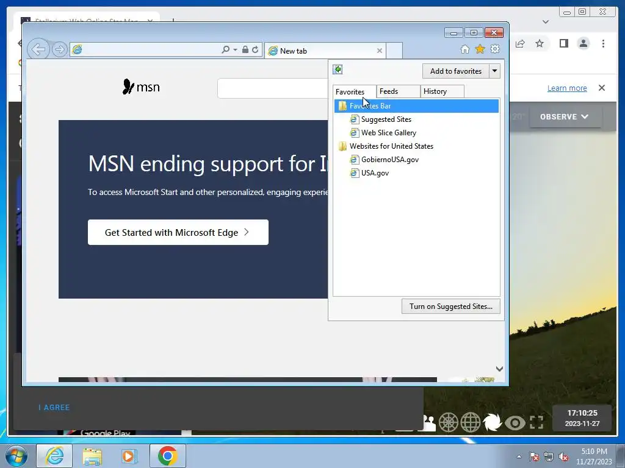Click the Action Center flag tray icon
The width and height of the screenshot is (625, 468).
coord(534,456)
